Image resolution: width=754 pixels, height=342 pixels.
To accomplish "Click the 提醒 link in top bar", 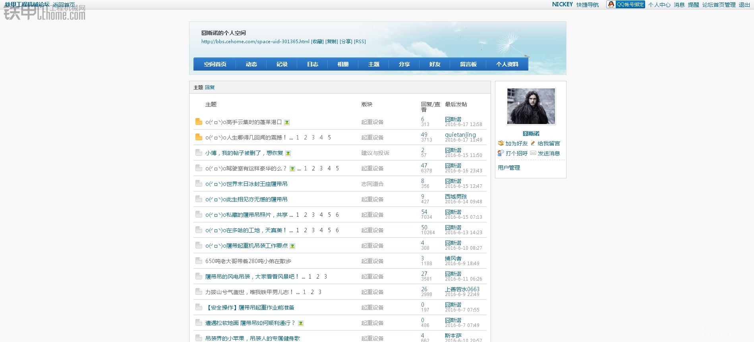I will (693, 5).
